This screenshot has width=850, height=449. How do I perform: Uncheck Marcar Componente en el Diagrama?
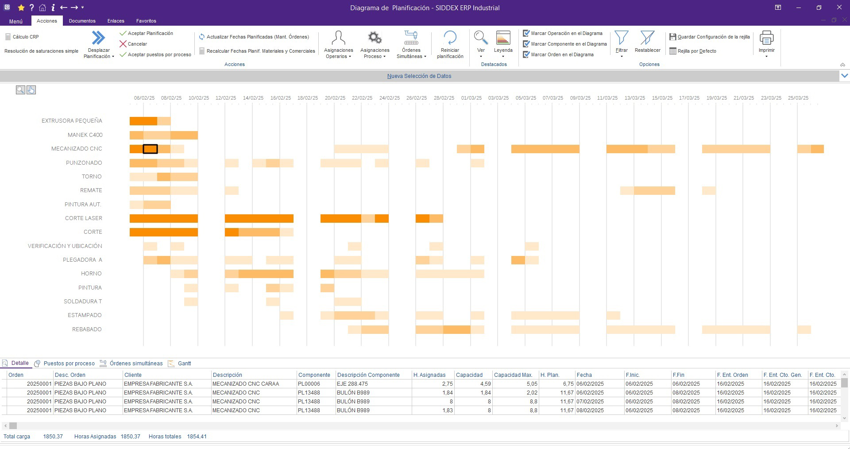526,44
